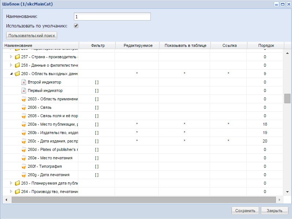Focus the Наименование input field
The height and width of the screenshot is (219, 292).
pos(112,16)
